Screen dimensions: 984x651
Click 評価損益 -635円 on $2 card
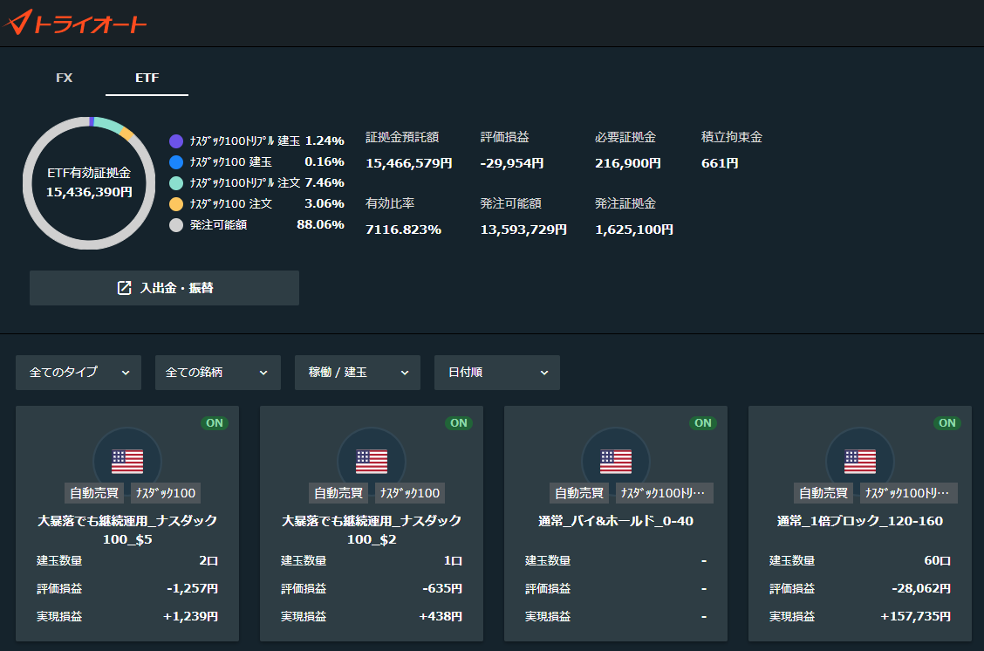(442, 589)
